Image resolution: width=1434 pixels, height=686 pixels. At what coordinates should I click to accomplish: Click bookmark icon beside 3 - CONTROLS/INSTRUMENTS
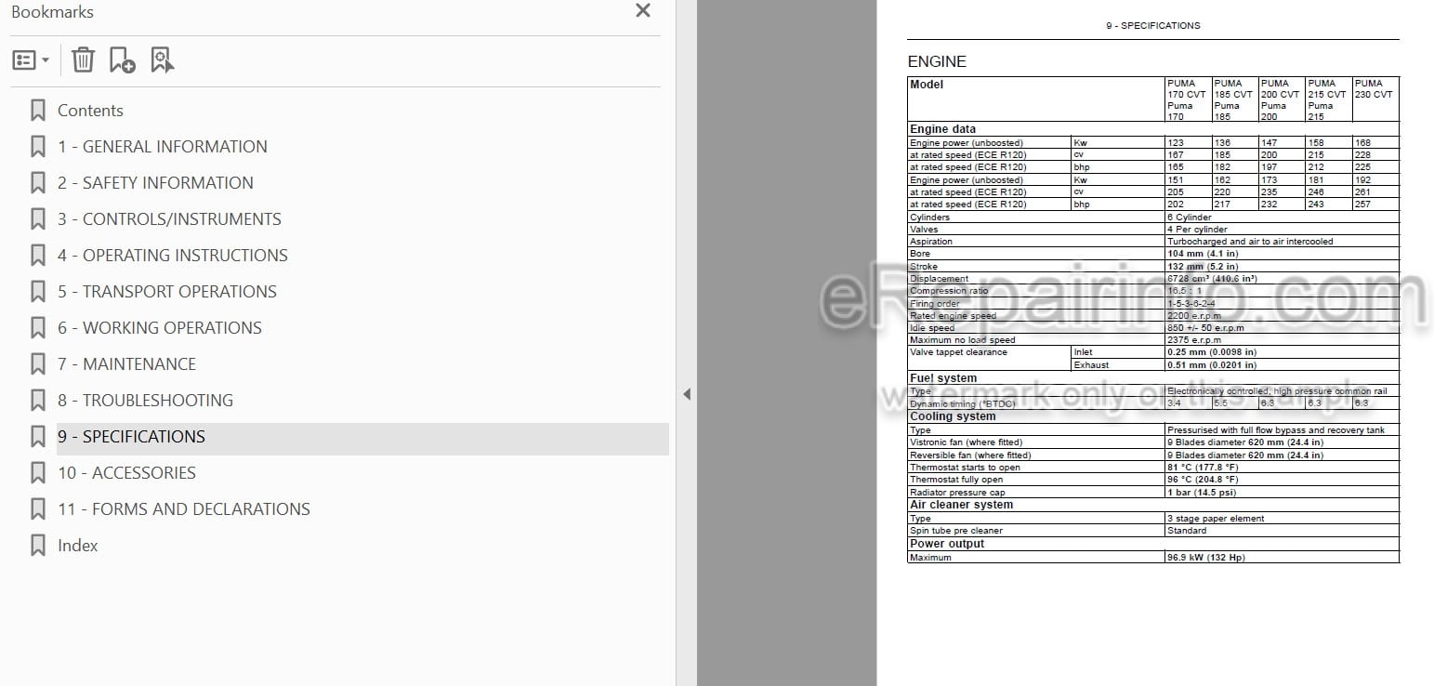38,219
